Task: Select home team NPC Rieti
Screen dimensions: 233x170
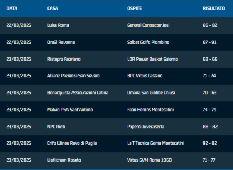Action: coord(56,127)
